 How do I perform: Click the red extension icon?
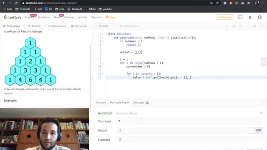click(x=231, y=3)
